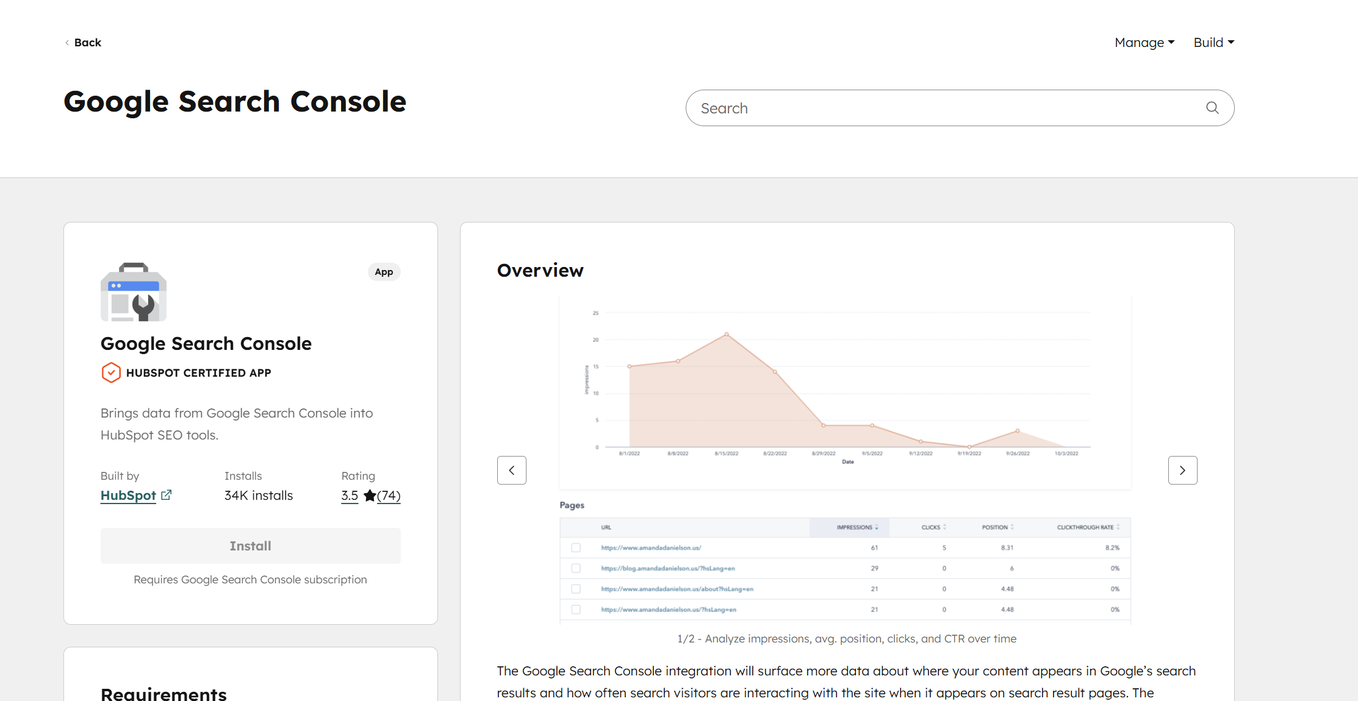This screenshot has width=1358, height=701.
Task: Show the next overview slide
Action: pyautogui.click(x=1183, y=471)
